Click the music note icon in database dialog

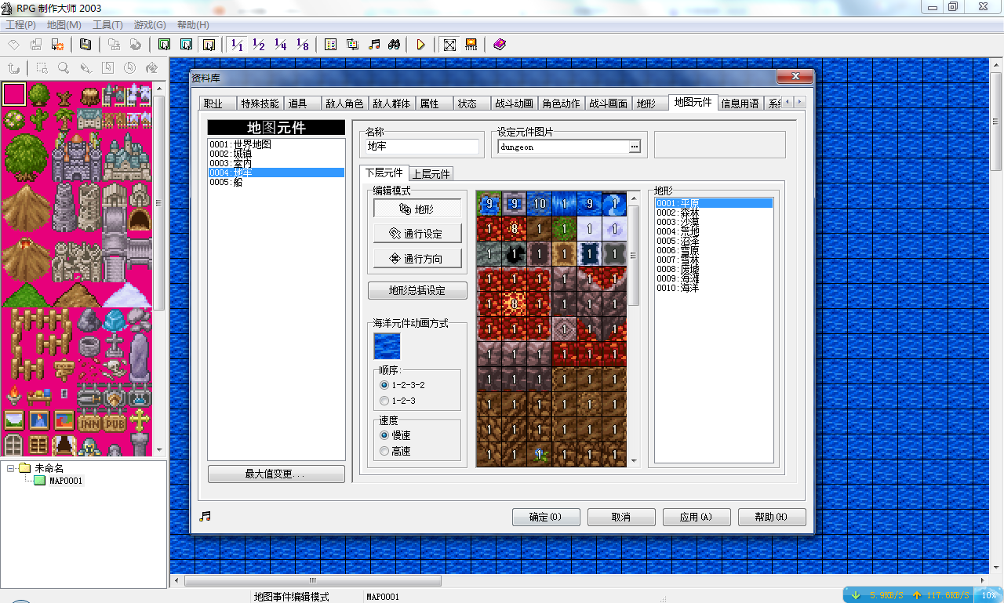pos(206,516)
